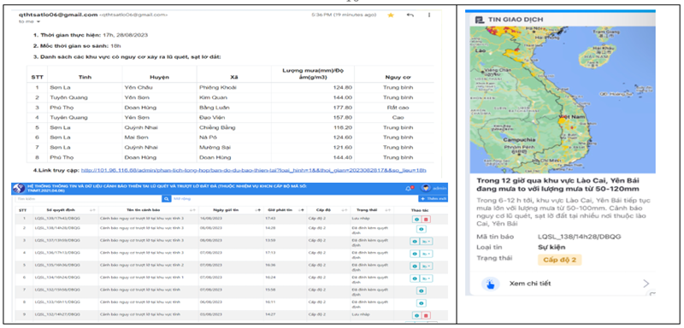View row LQSL_137/13h59/DBQG with eye icon

pyautogui.click(x=415, y=241)
